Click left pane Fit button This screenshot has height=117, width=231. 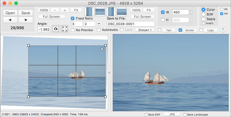tap(76, 10)
